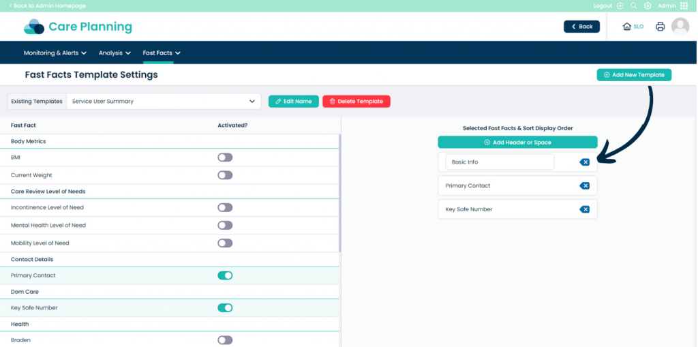This screenshot has height=347, width=698.
Task: Remove Primary Contact from selected list
Action: (x=584, y=185)
